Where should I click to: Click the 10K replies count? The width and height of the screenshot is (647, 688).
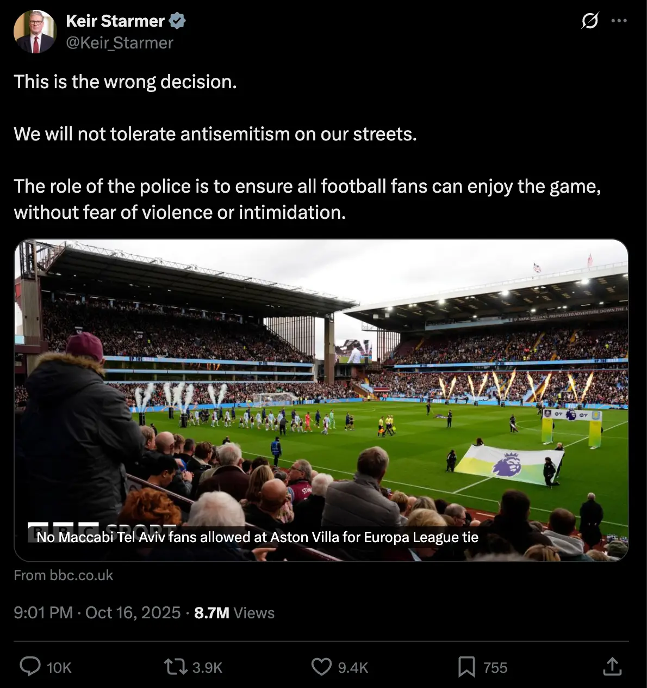point(59,668)
